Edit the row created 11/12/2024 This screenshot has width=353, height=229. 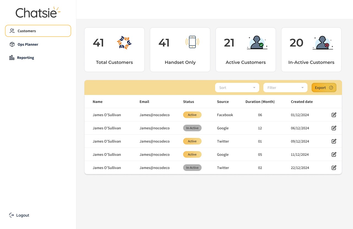(x=334, y=154)
